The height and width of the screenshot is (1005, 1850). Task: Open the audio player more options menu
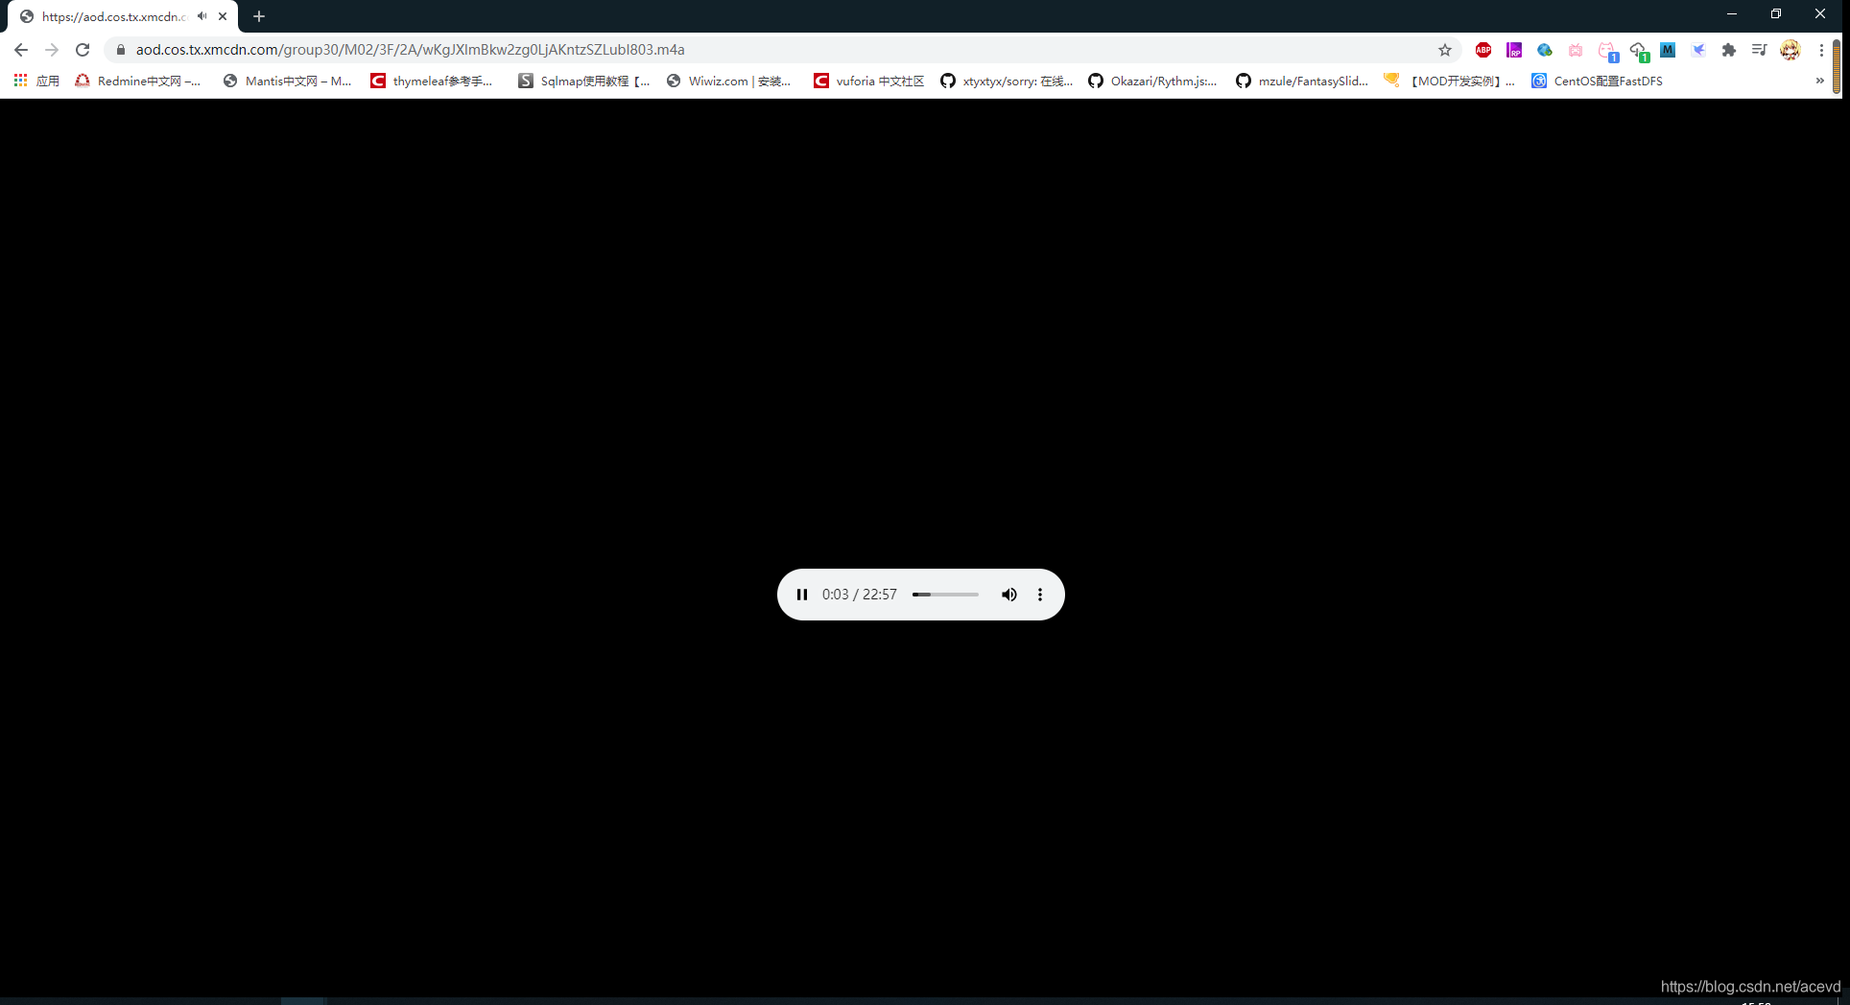[1040, 595]
